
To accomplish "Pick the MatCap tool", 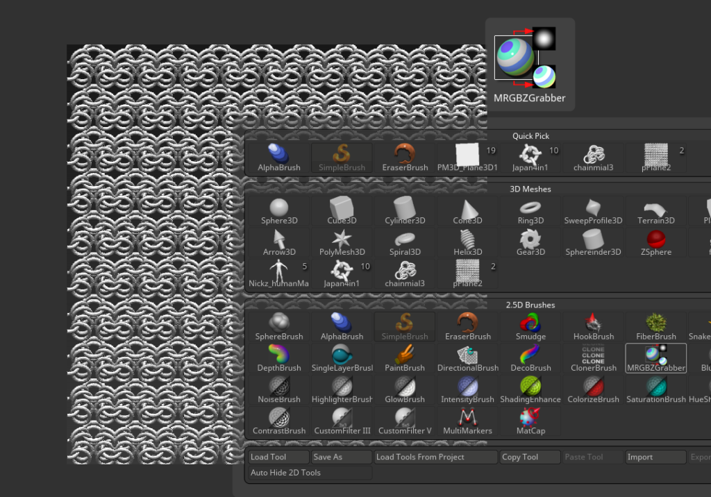I will [530, 421].
